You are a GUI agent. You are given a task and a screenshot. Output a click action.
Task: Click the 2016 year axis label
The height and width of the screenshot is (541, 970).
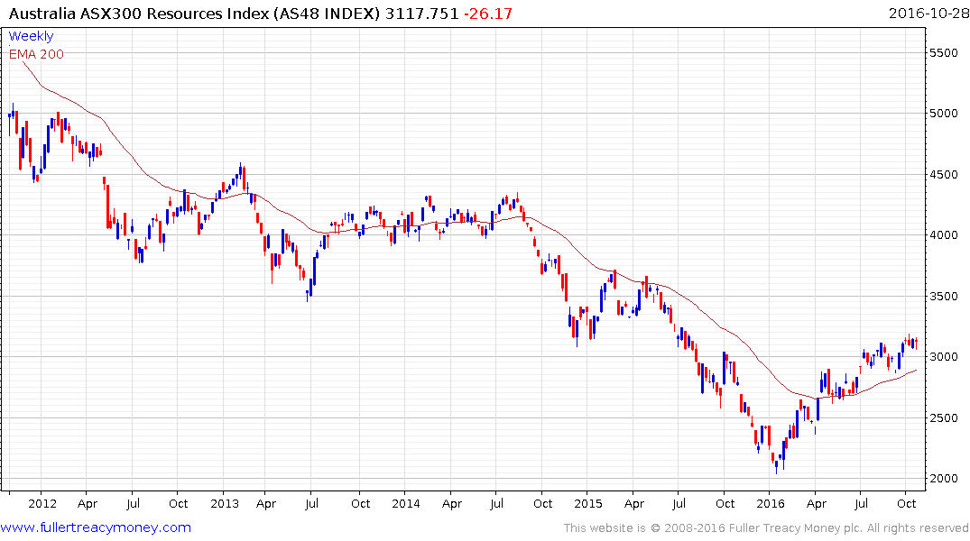click(x=771, y=503)
